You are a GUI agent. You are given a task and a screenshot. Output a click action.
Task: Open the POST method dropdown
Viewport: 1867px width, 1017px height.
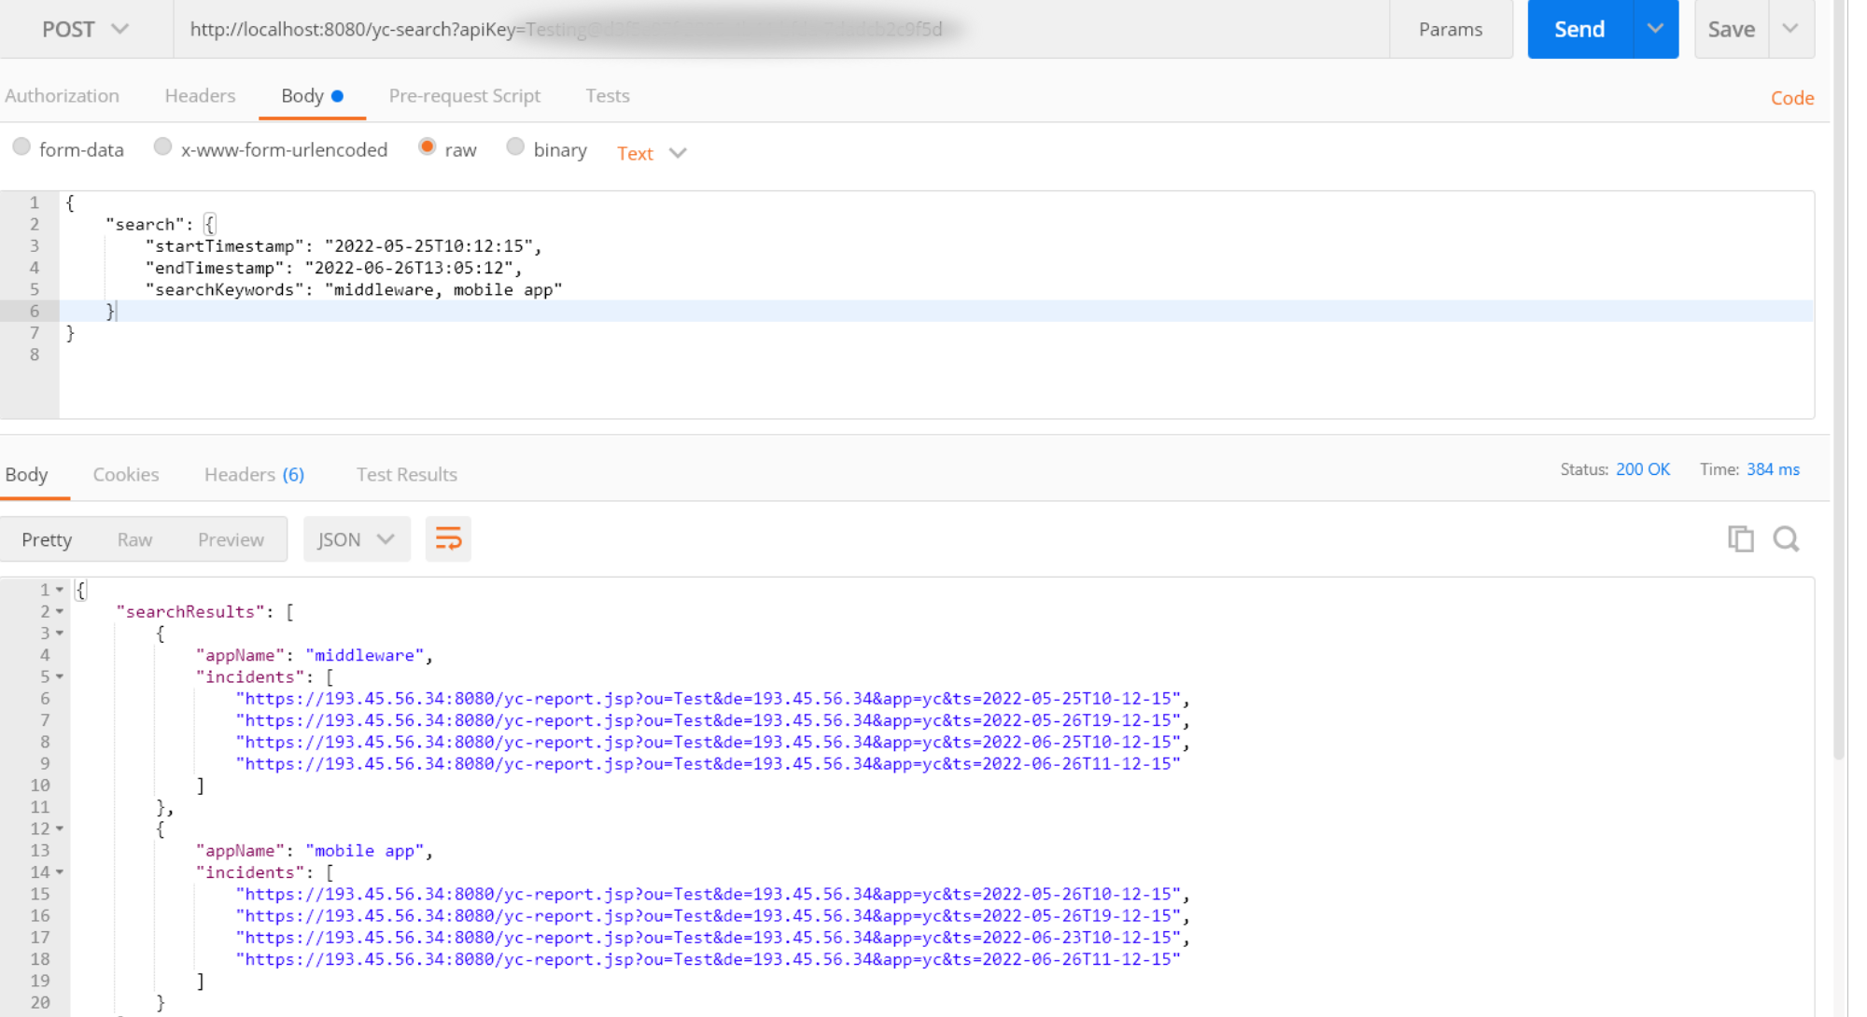click(x=85, y=29)
